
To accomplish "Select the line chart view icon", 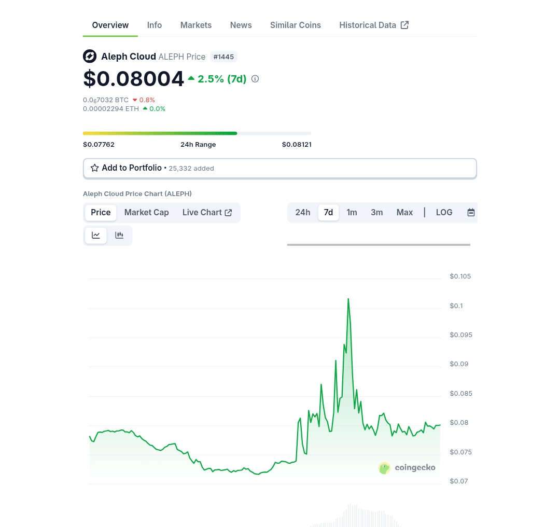I will (96, 235).
